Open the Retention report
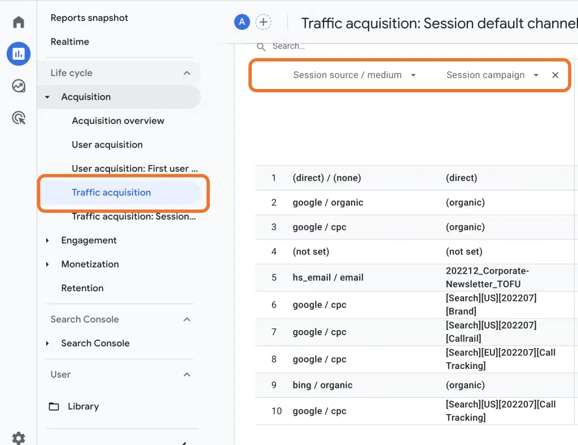Viewport: 578px width, 445px height. point(82,288)
